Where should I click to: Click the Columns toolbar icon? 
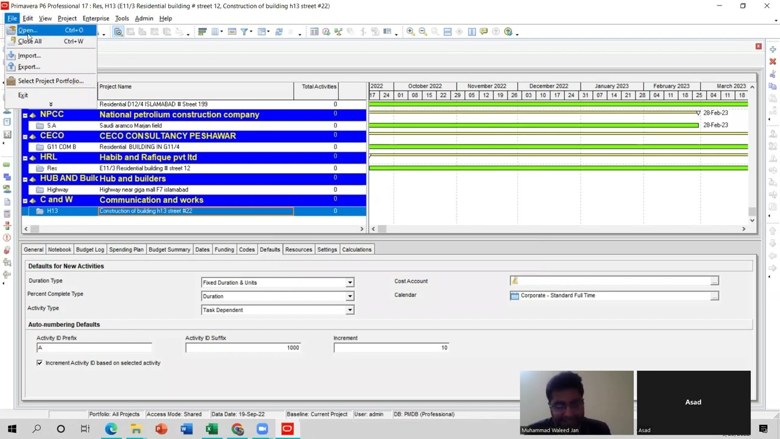(215, 32)
